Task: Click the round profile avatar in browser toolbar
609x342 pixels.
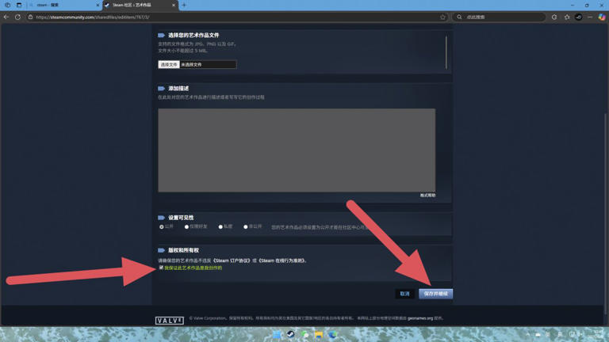Action: click(x=579, y=17)
